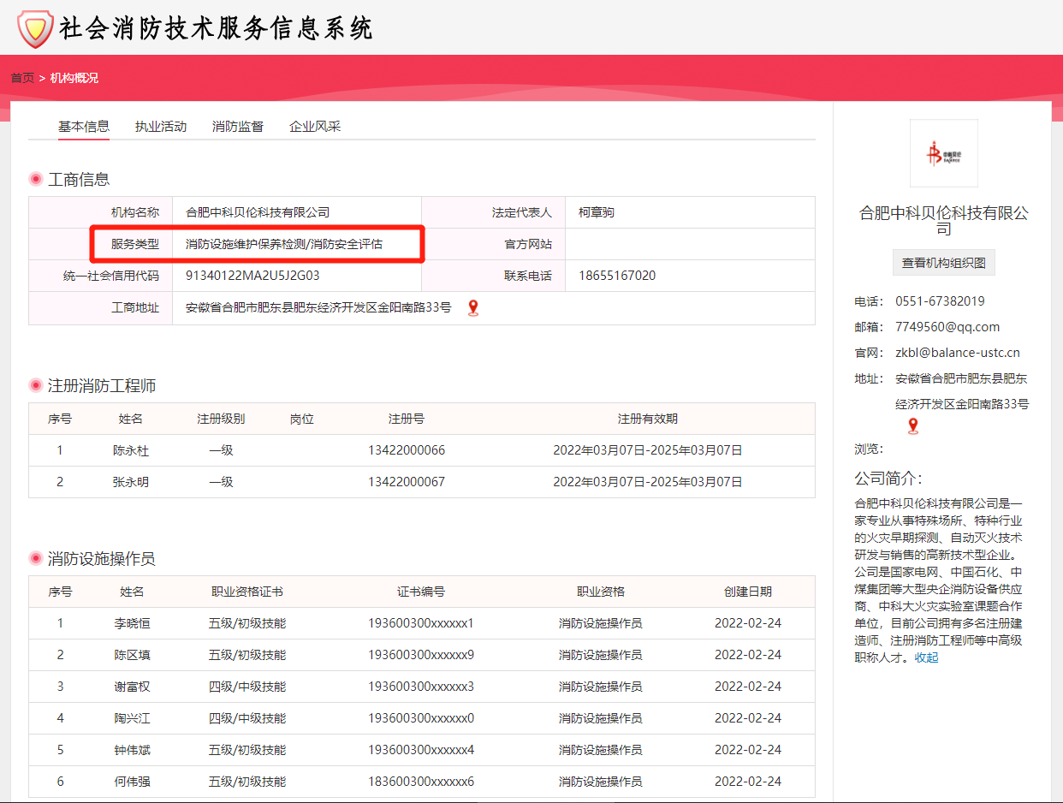Image resolution: width=1063 pixels, height=803 pixels.
Task: Click the red dot beside 工商信息 heading
Action: pos(36,179)
